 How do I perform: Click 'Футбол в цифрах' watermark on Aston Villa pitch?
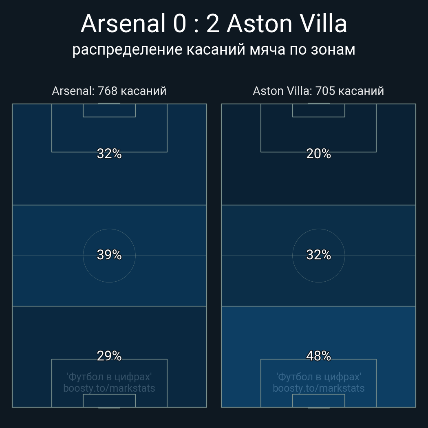coord(318,377)
